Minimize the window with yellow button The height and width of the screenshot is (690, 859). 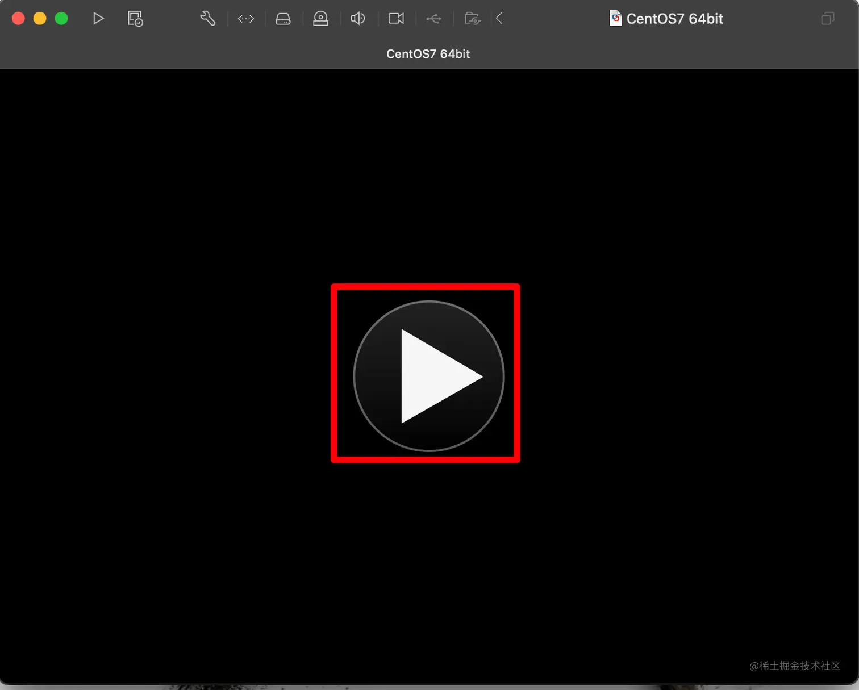pos(40,19)
